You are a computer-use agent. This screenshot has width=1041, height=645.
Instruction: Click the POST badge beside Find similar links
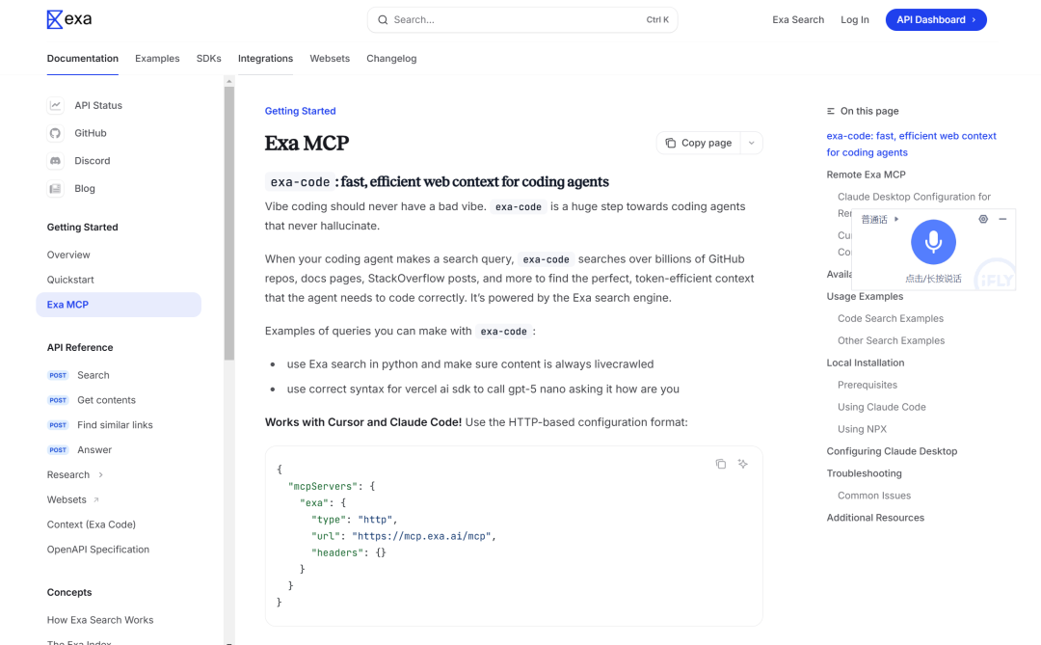(58, 425)
